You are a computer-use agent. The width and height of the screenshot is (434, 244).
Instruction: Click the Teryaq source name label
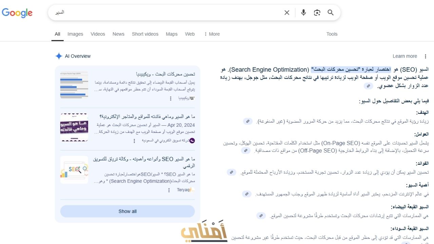coord(182,190)
